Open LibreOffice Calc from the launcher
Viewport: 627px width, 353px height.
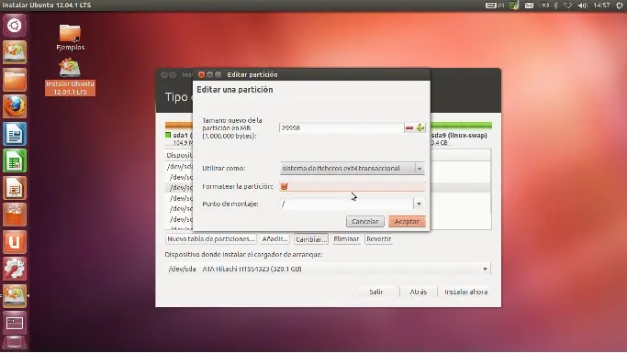[x=15, y=161]
